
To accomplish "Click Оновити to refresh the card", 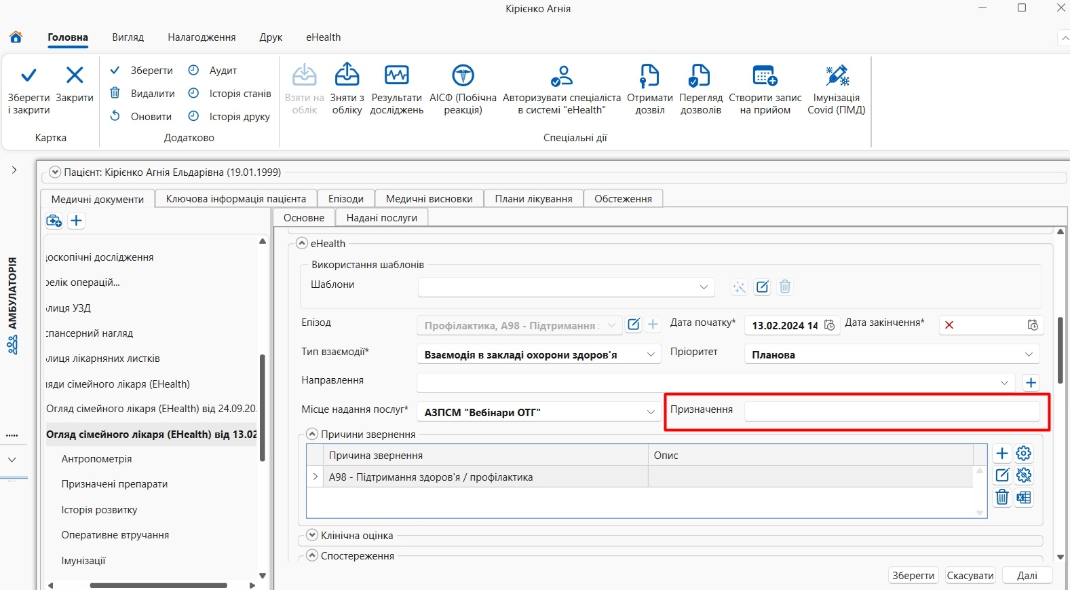I will 141,117.
